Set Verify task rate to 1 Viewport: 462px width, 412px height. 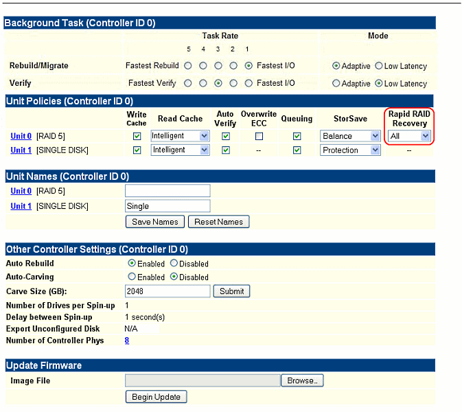coord(249,83)
